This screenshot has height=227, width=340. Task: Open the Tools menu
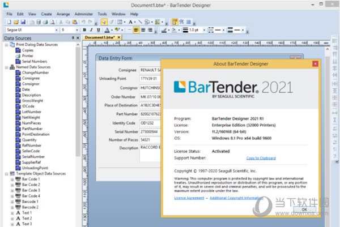[102, 14]
